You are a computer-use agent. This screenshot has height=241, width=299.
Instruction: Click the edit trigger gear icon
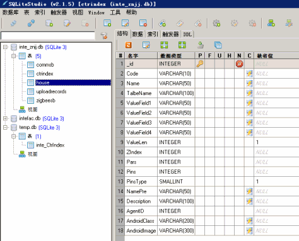coord(235,23)
